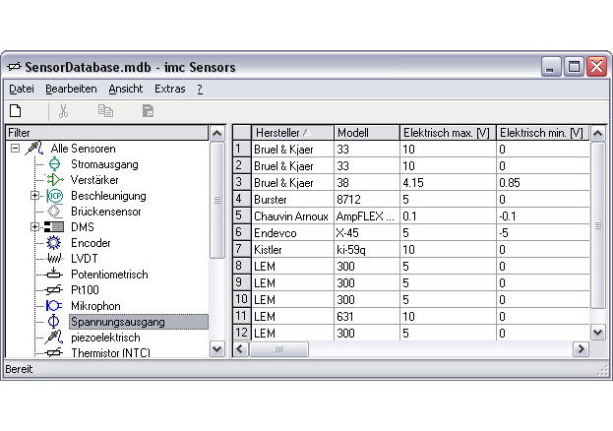This screenshot has height=431, width=613.
Task: Click the table horizontal scroll right arrow
Action: [x=581, y=349]
